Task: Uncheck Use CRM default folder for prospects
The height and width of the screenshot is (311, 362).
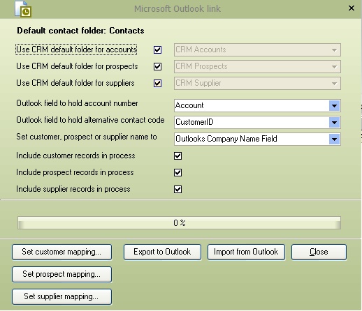Action: click(157, 67)
